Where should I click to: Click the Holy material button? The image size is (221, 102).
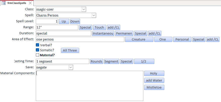click(154, 73)
